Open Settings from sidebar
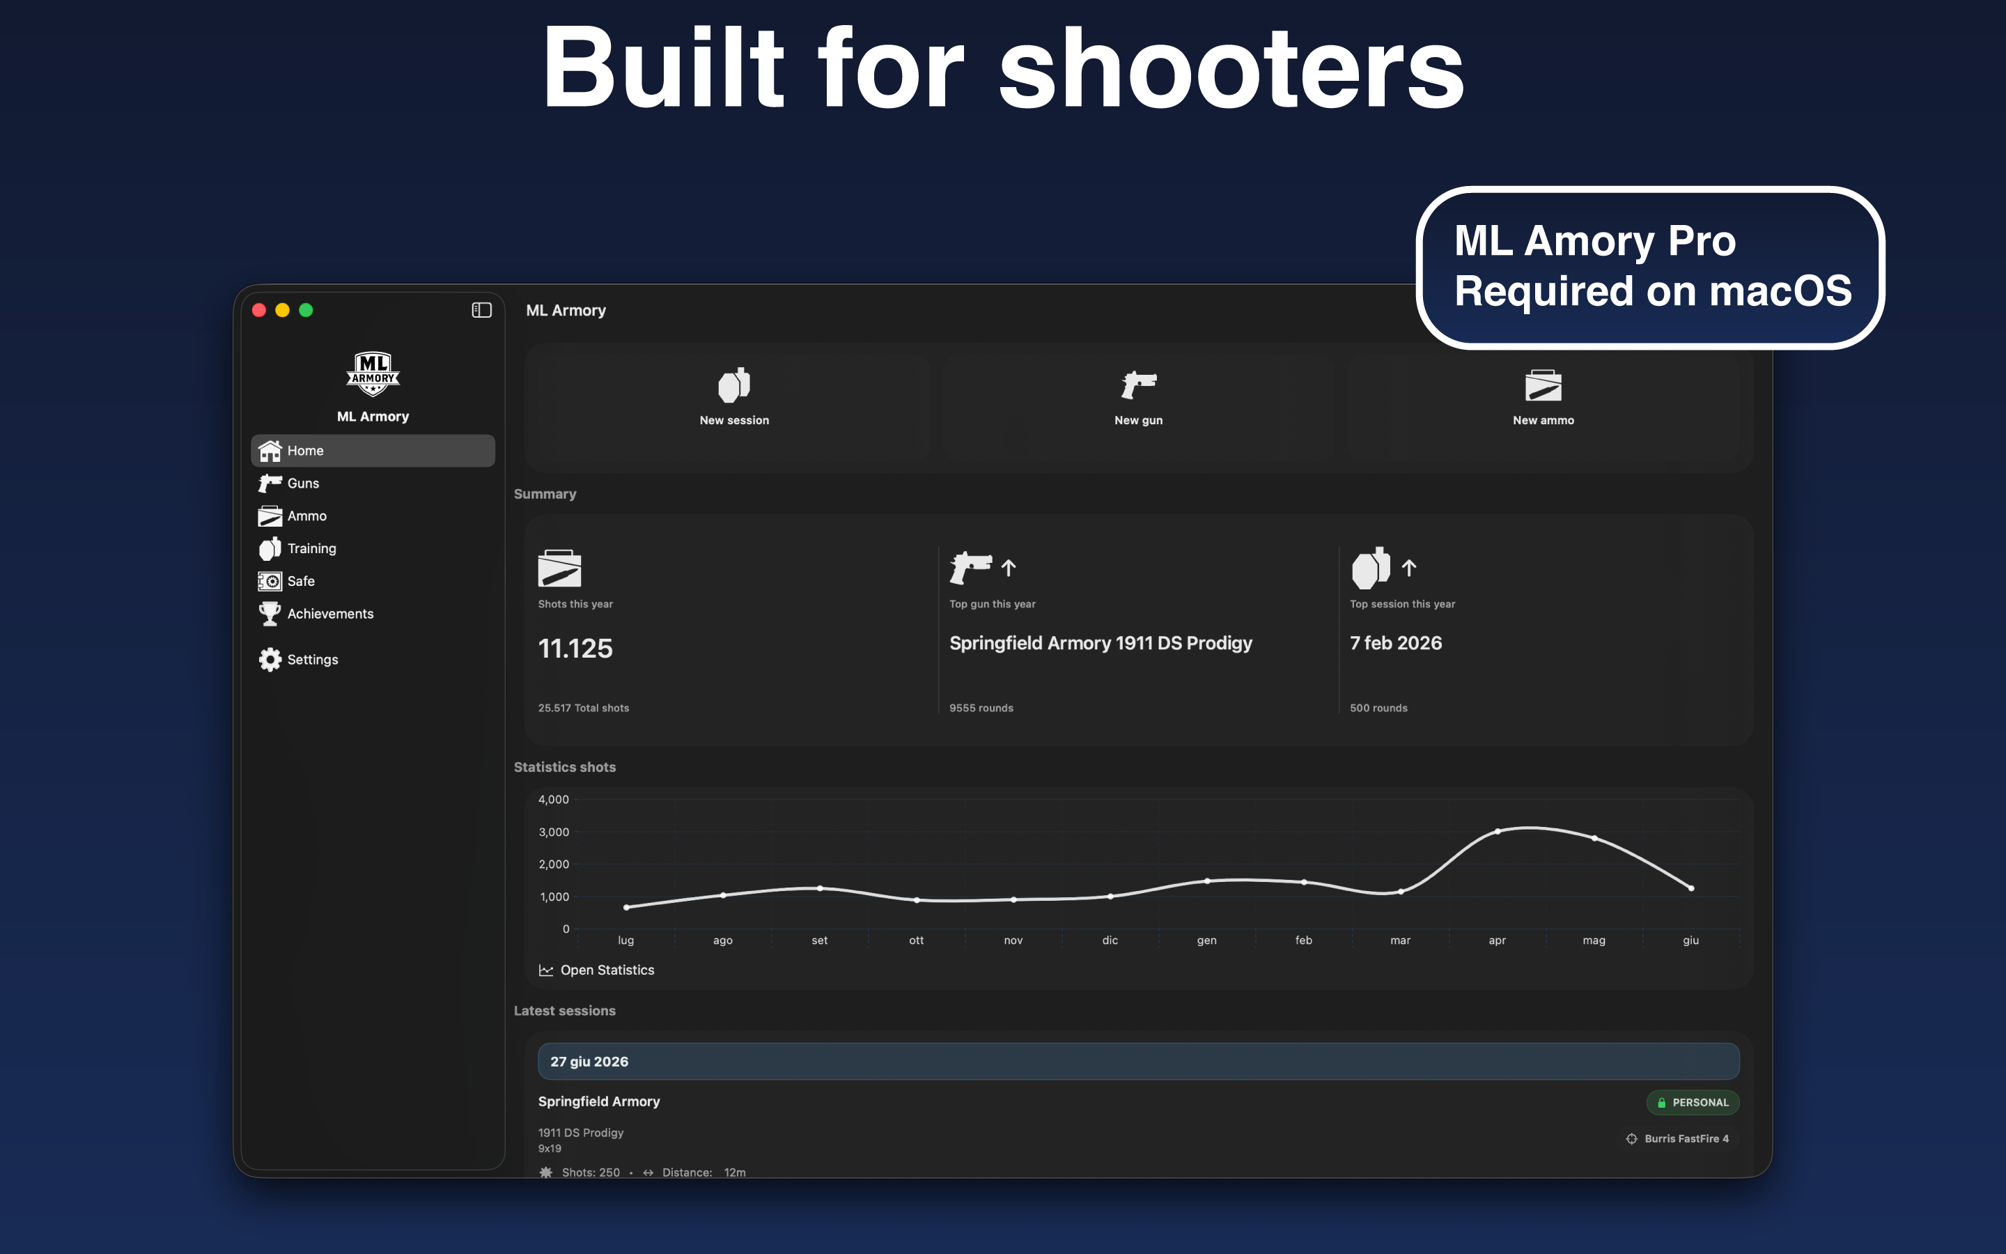Viewport: 2006px width, 1254px height. click(x=373, y=659)
